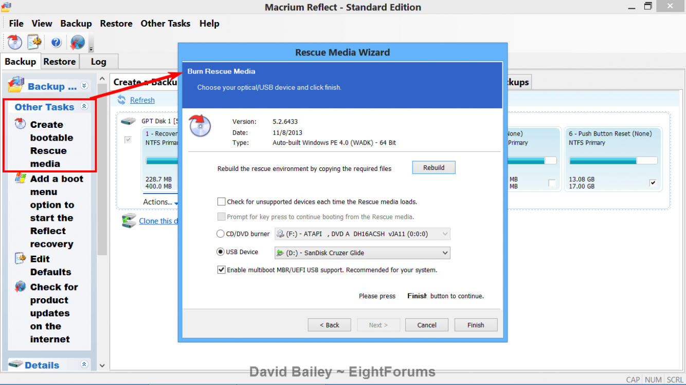686x385 pixels.
Task: Switch to the Log tab
Action: (98, 62)
